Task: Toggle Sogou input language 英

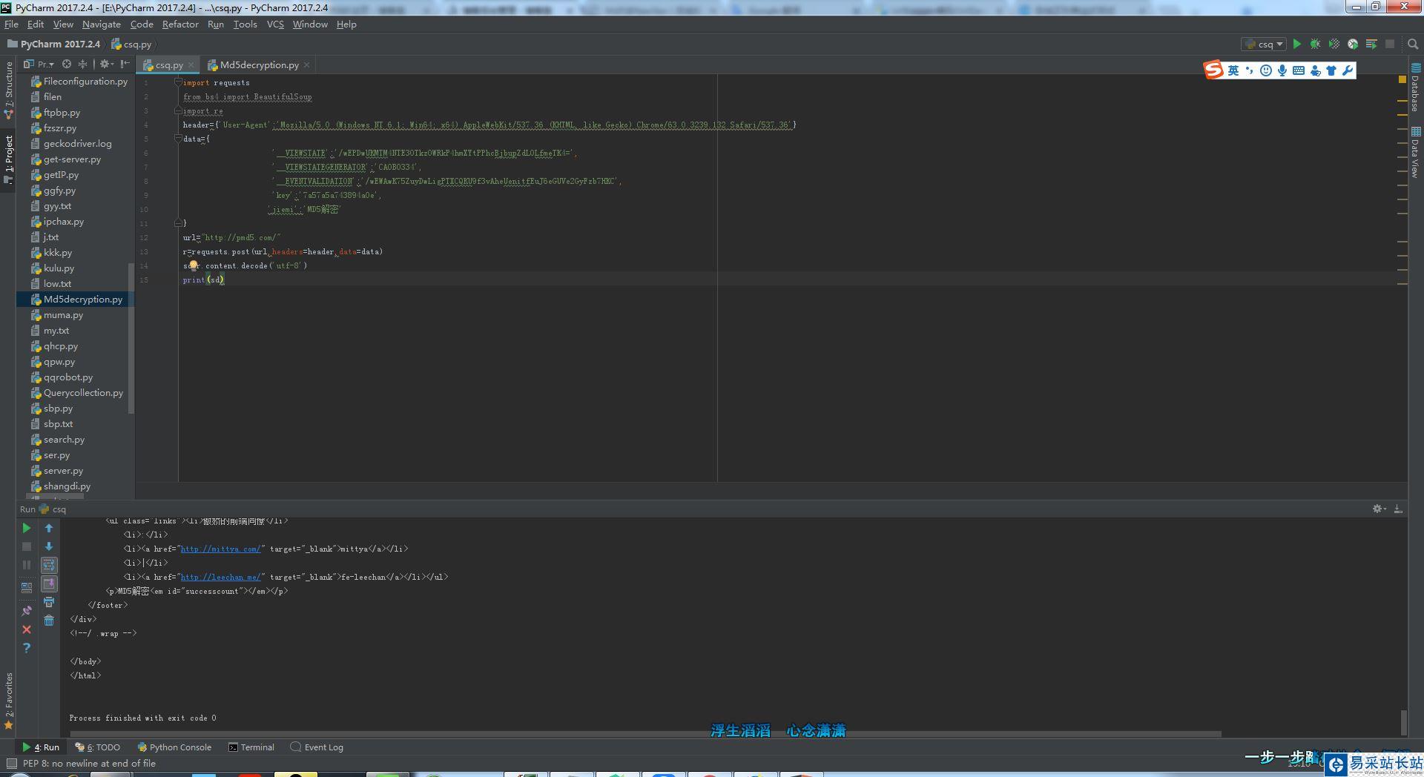Action: (x=1233, y=70)
